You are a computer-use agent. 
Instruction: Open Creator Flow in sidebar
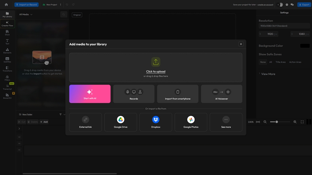(7, 24)
